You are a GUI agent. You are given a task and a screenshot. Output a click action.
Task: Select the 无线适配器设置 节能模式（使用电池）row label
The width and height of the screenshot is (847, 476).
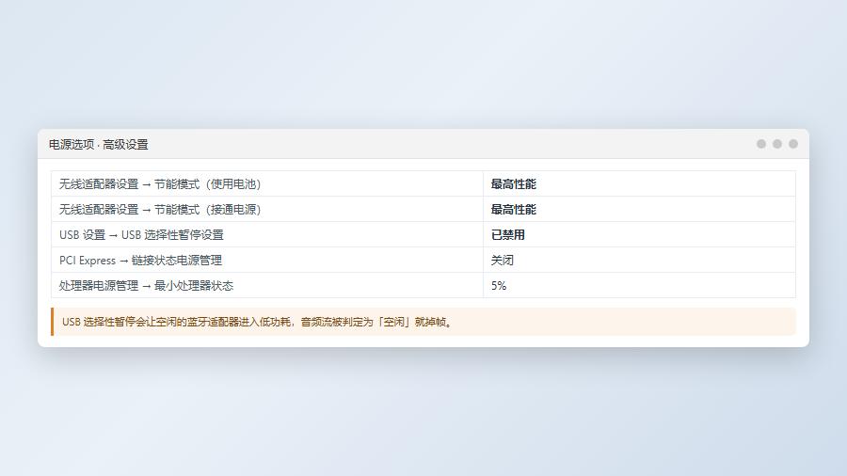pyautogui.click(x=160, y=184)
